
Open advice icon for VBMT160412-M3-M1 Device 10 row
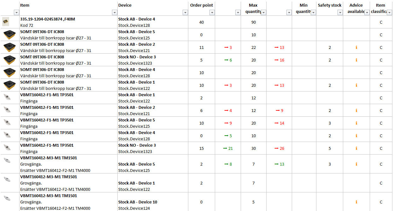[x=356, y=202]
